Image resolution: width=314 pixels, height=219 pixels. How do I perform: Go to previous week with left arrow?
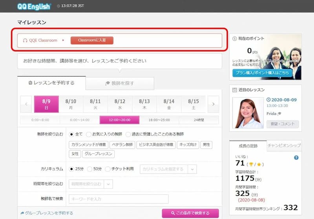[x=26, y=104]
